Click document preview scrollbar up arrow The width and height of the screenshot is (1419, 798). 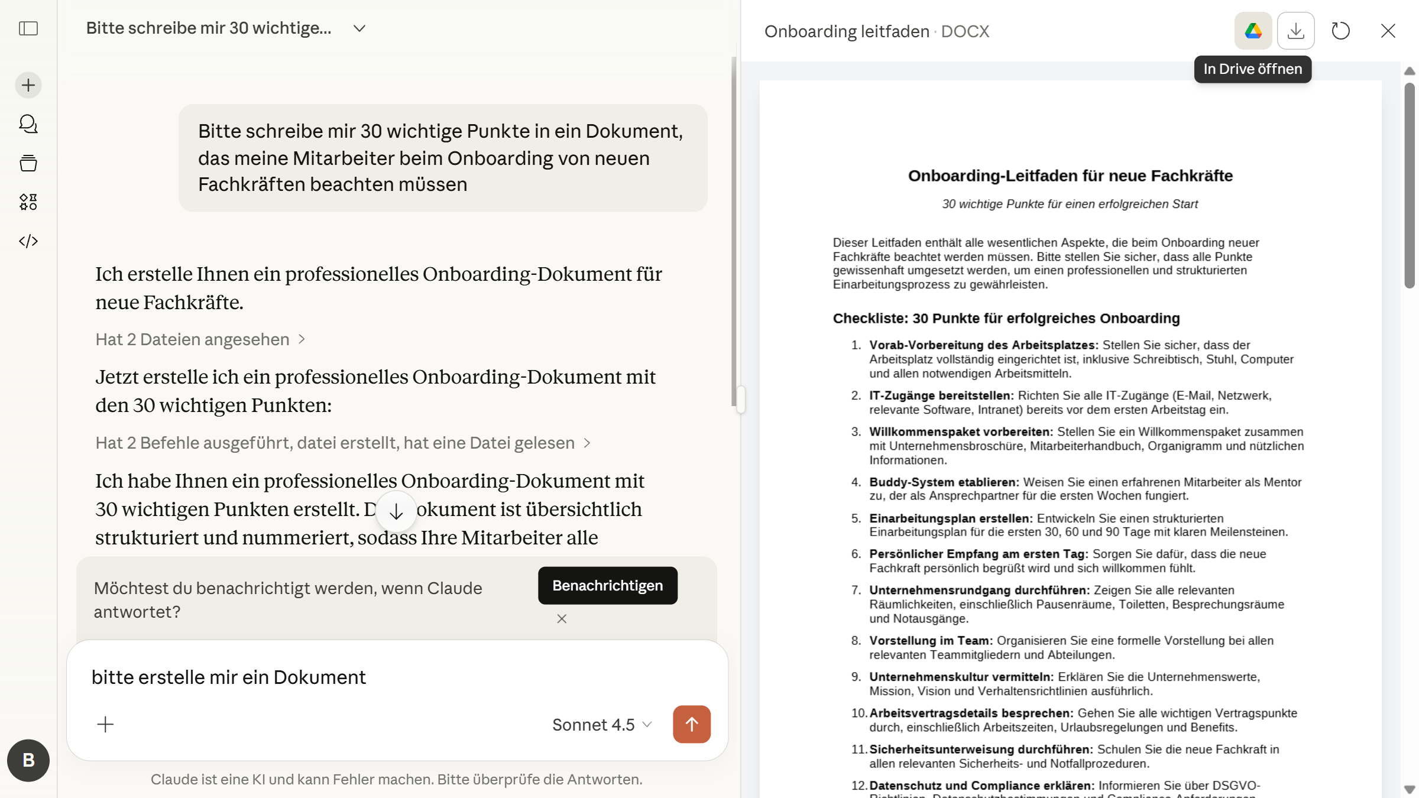1410,71
